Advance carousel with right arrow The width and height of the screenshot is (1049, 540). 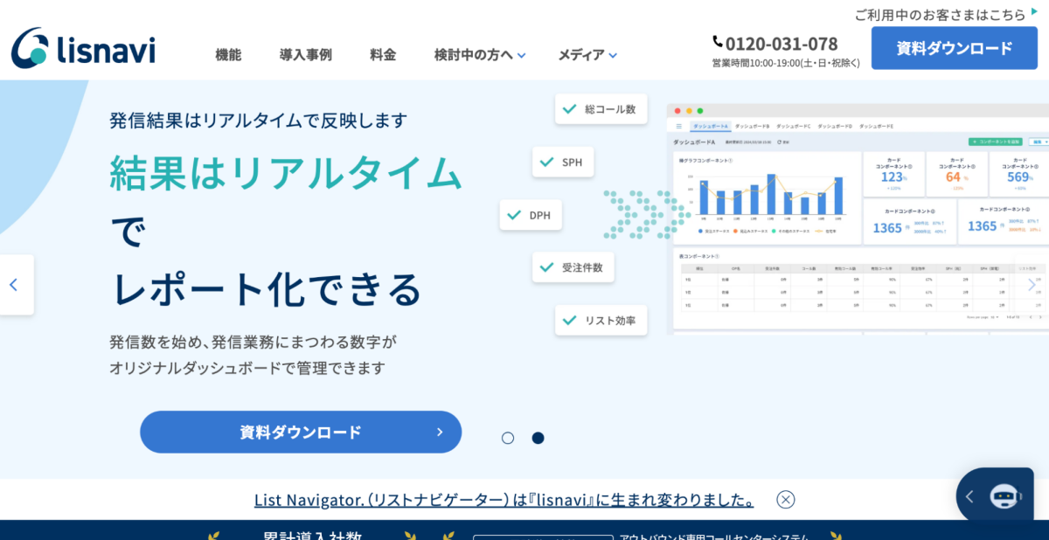(1032, 285)
